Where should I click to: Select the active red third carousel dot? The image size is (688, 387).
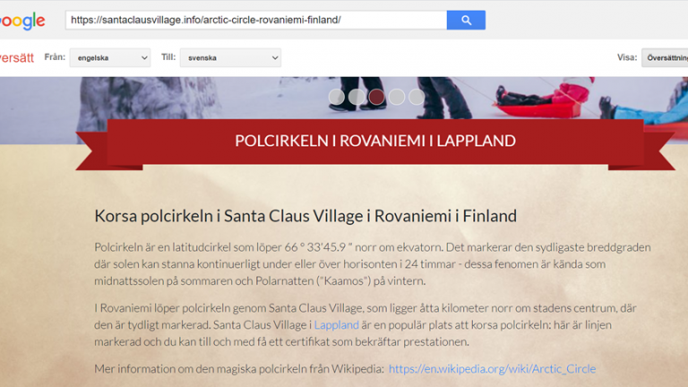[x=376, y=97]
